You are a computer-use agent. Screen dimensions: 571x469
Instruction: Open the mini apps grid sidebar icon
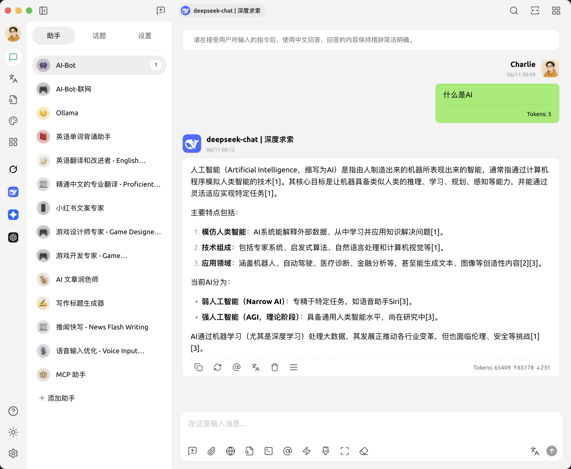click(x=13, y=142)
